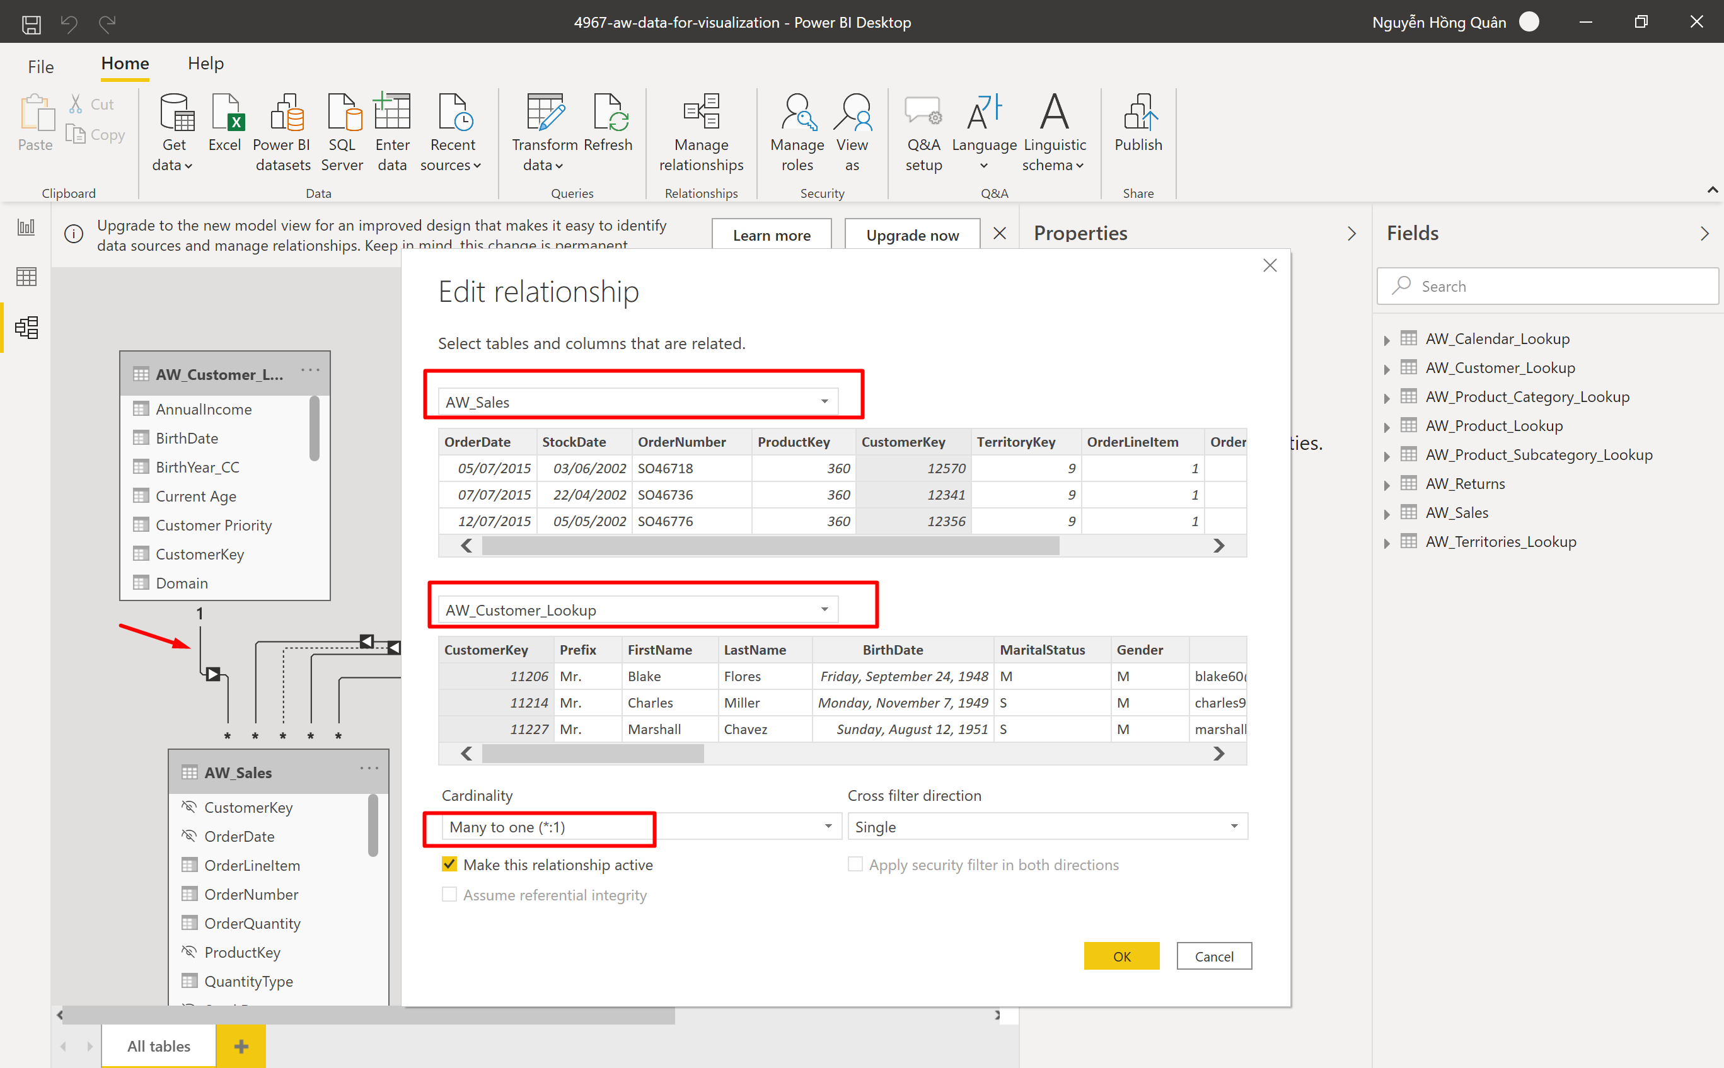The image size is (1724, 1068).
Task: Open Recent sources menu
Action: tap(452, 132)
